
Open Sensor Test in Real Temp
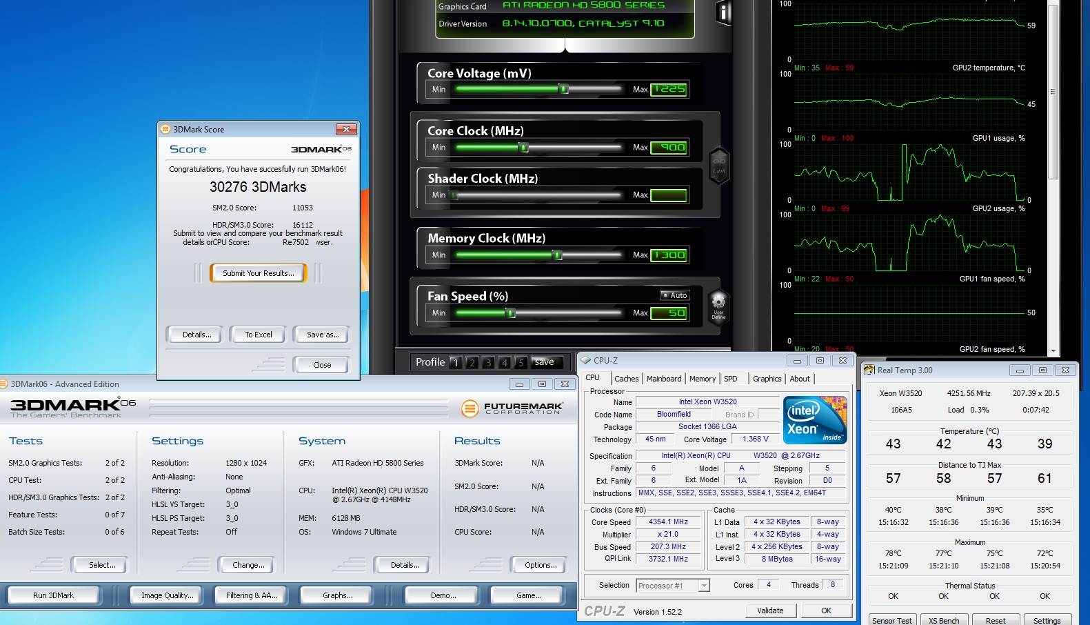click(x=891, y=620)
